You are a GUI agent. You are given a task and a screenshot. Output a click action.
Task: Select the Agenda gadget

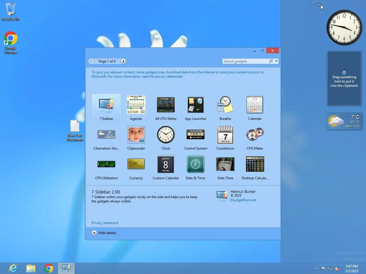coord(136,108)
